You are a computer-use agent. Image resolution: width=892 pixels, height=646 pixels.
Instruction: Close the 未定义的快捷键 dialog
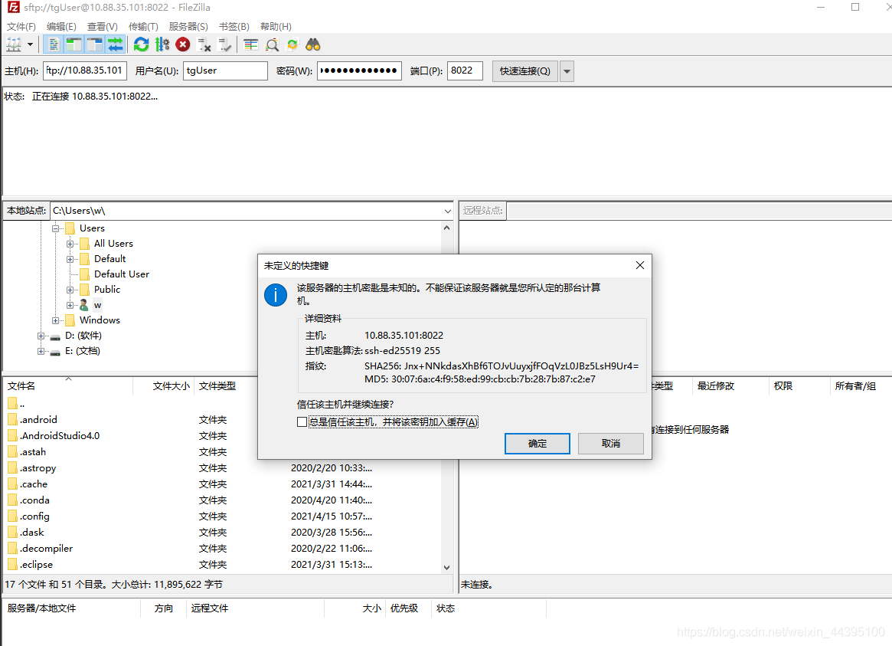tap(640, 265)
